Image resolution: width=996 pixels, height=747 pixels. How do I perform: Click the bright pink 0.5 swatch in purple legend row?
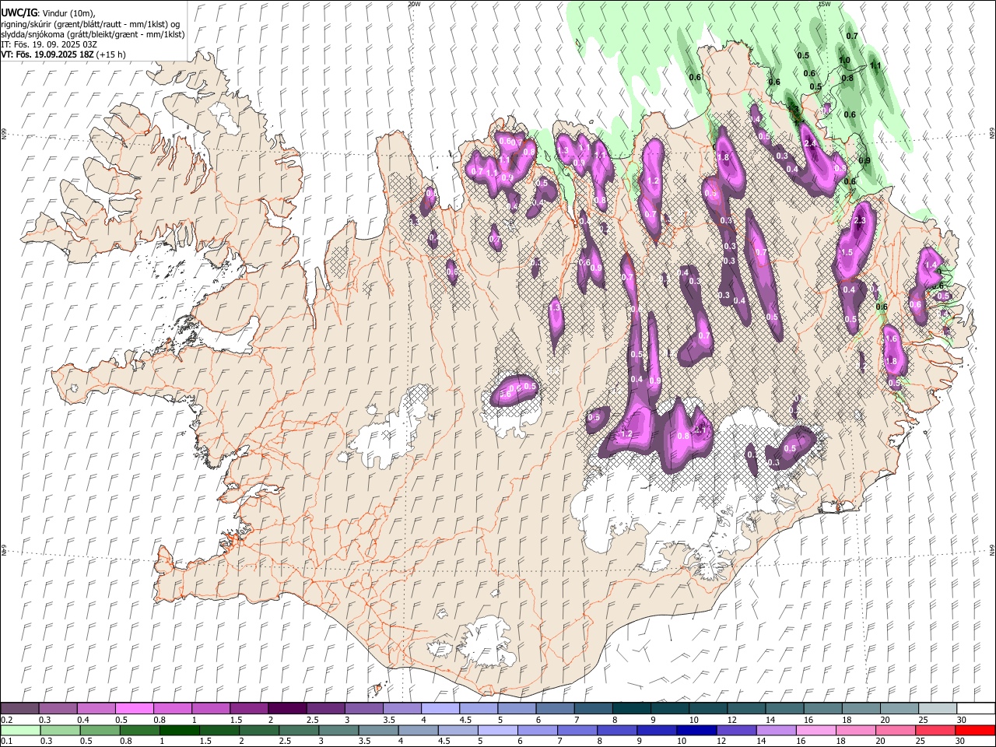click(x=134, y=709)
